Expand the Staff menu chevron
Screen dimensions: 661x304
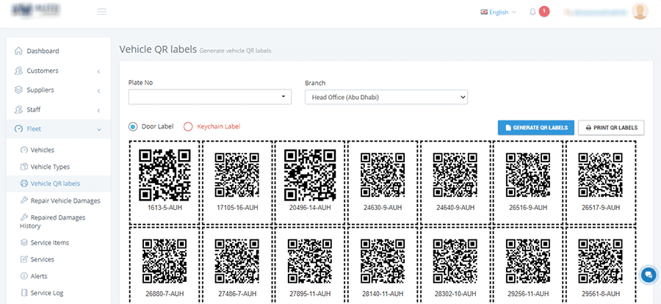(98, 110)
